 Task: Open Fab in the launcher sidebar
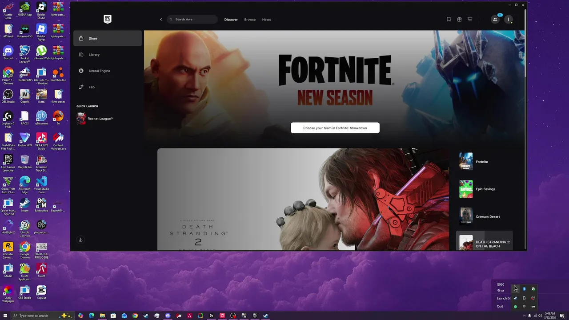click(108, 87)
